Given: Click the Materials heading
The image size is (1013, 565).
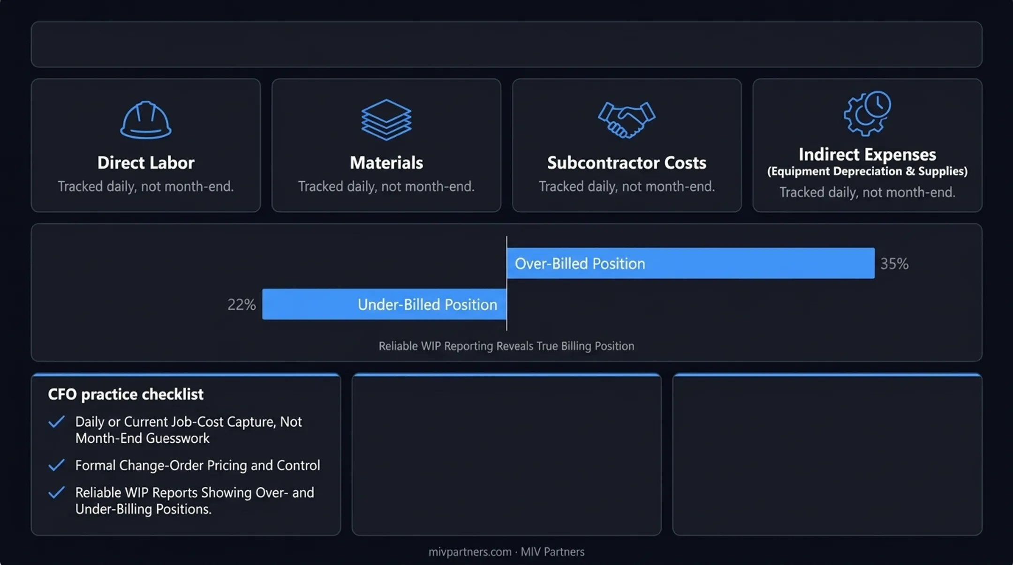Looking at the screenshot, I should pos(386,163).
